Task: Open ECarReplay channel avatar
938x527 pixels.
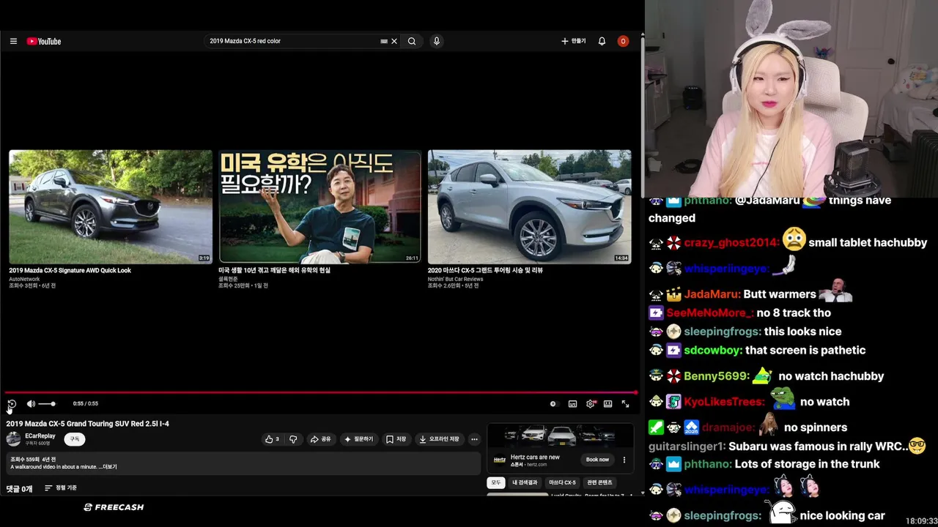Action: [13, 439]
